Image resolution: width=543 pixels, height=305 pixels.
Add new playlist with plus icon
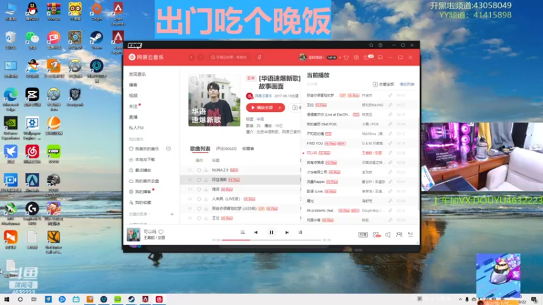(172, 214)
